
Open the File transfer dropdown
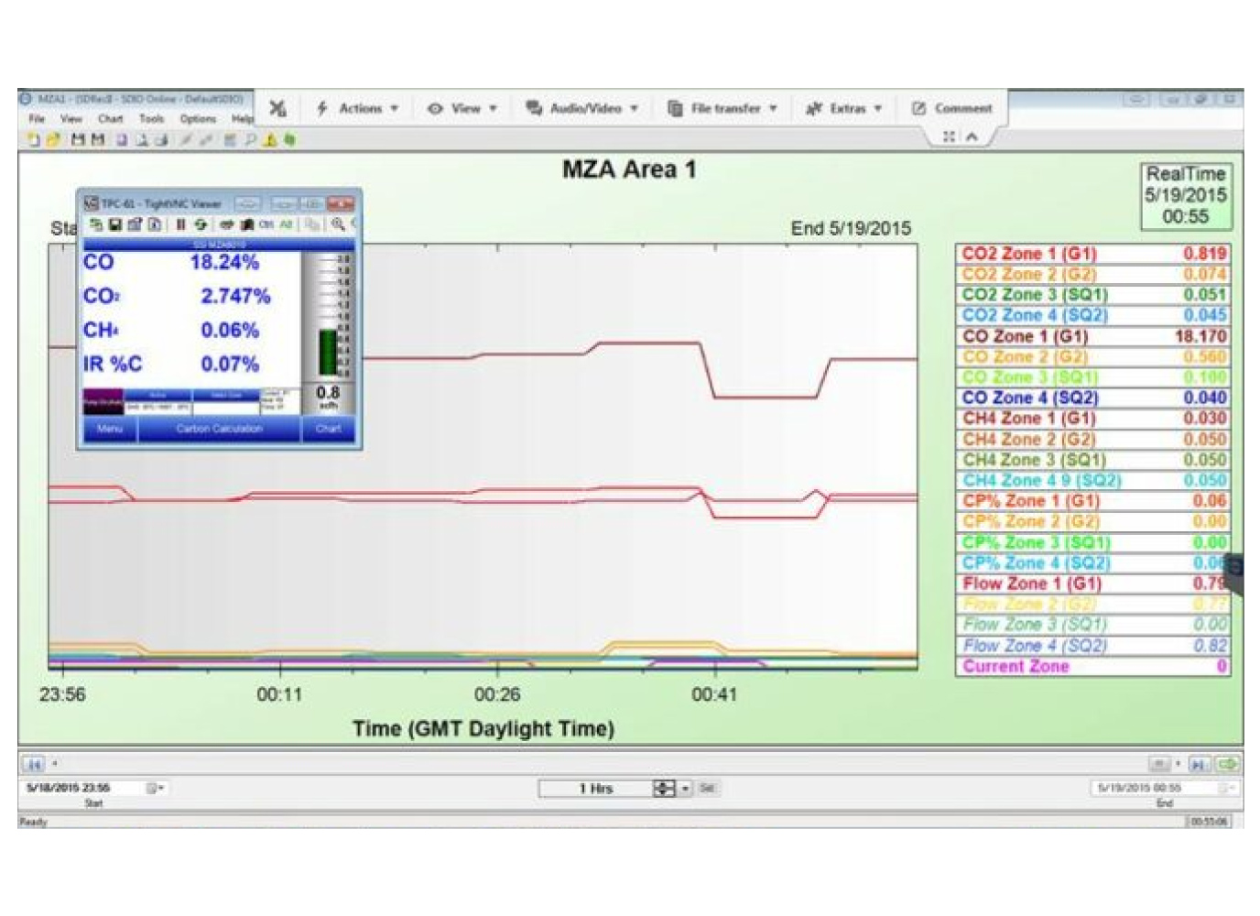point(722,108)
